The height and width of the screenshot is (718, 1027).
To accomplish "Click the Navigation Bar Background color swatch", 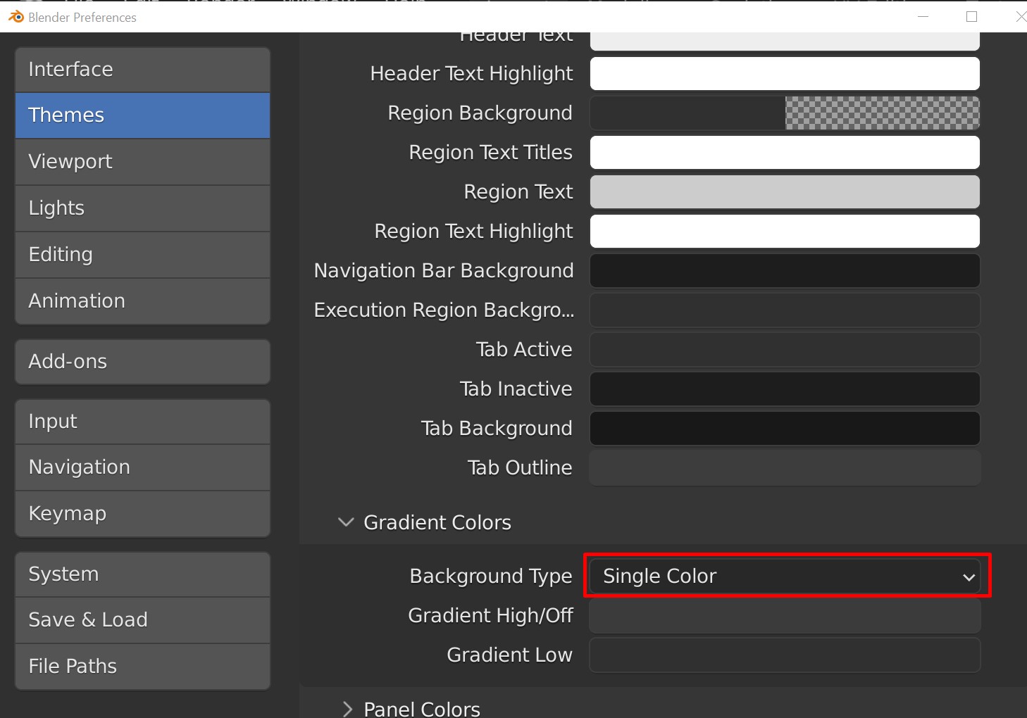I will tap(785, 271).
